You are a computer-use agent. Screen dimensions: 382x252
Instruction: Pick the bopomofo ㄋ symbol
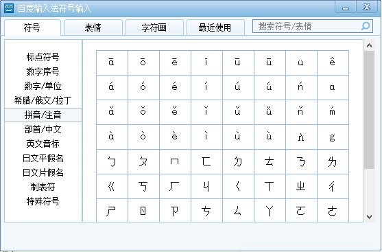[301, 162]
